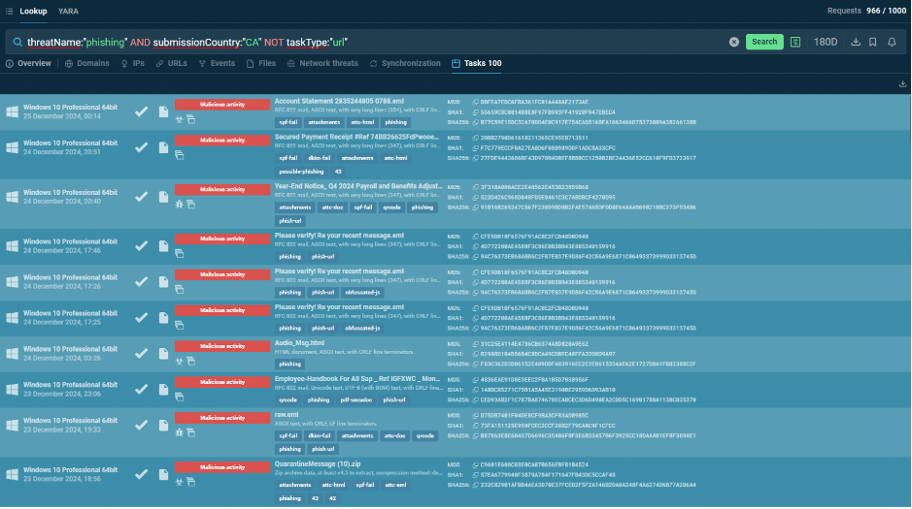
Task: Click the notification bell icon
Action: pyautogui.click(x=892, y=42)
